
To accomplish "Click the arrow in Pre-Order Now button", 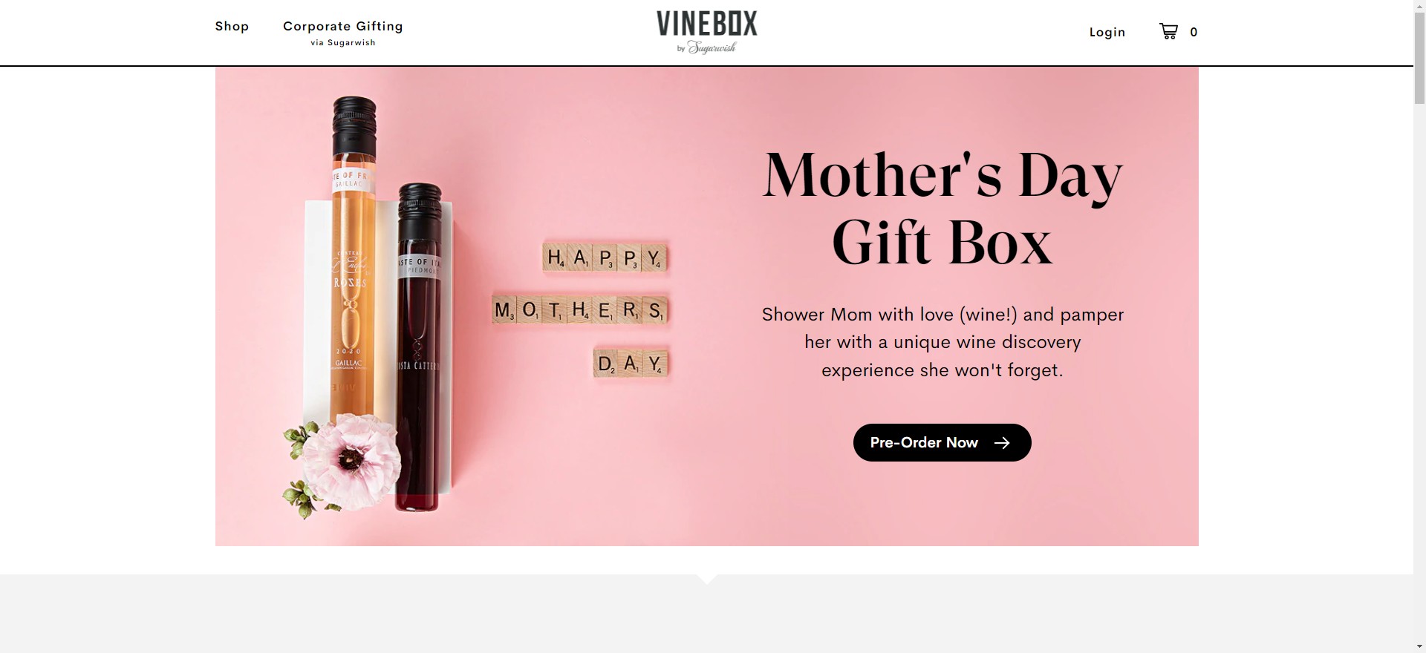I will (x=1002, y=442).
